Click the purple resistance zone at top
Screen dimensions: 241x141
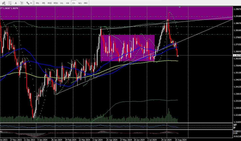pos(116,13)
